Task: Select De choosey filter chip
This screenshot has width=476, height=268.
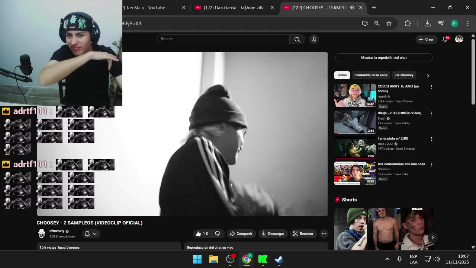Action: point(404,75)
